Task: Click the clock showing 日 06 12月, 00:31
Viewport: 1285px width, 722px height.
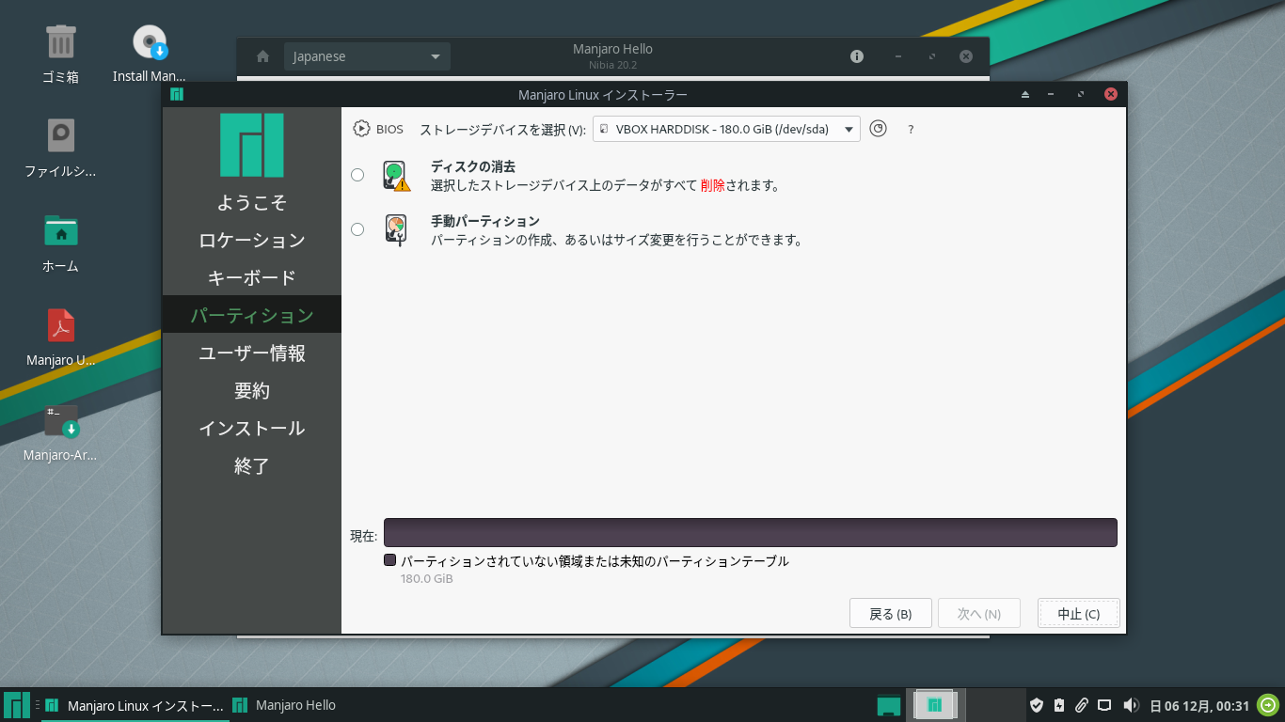Action: tap(1199, 706)
